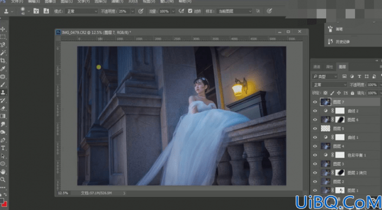Toggle visibility of 图层 3
The height and width of the screenshot is (210, 382).
315,164
